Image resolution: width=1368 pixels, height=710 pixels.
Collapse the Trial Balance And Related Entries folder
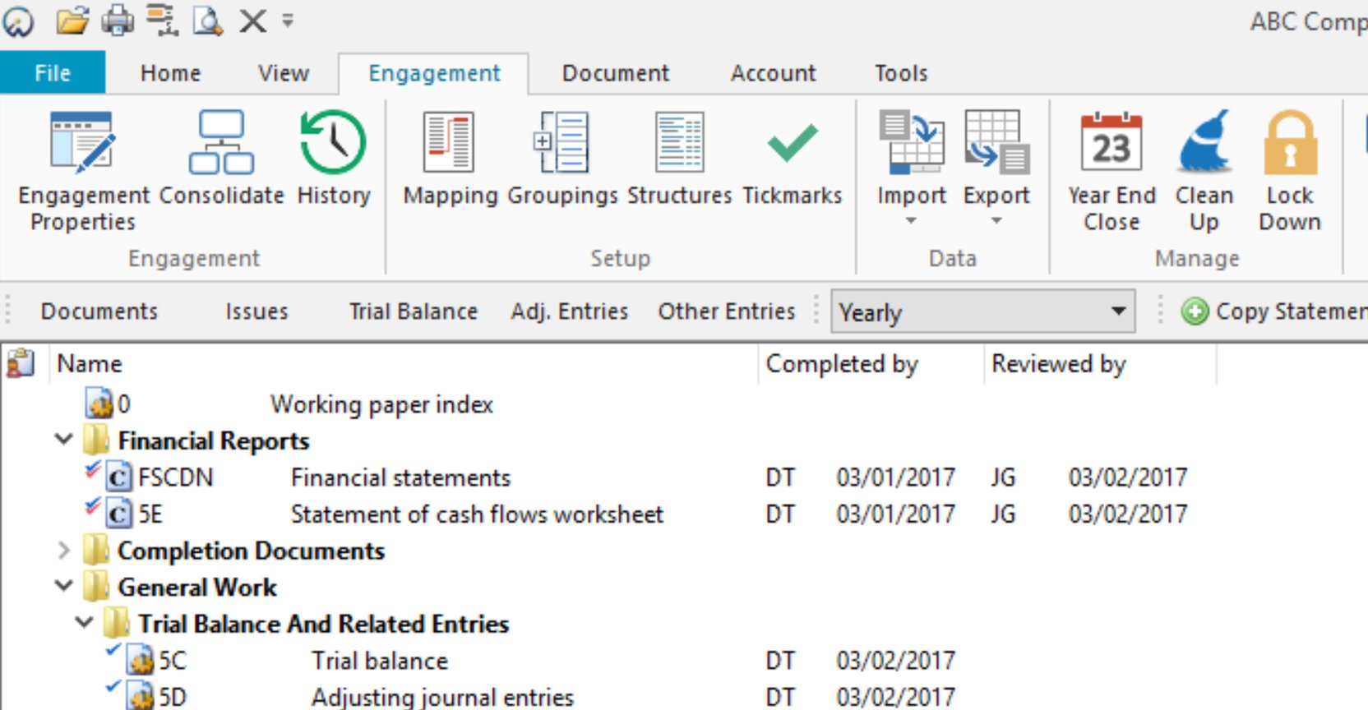click(84, 623)
